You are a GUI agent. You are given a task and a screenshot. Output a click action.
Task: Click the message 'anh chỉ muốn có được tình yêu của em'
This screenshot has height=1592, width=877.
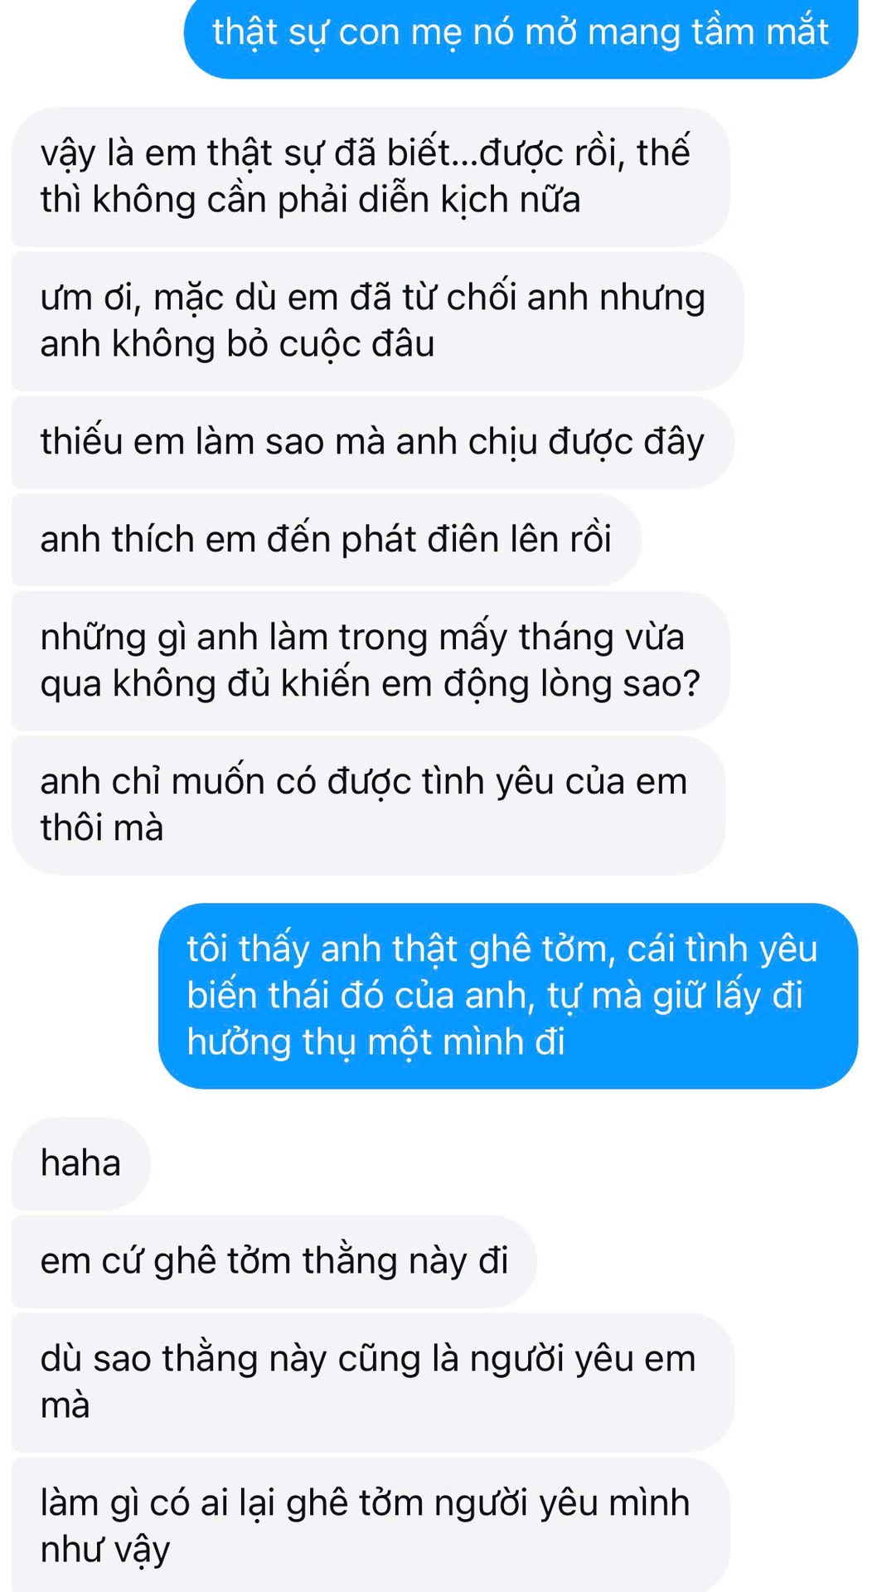pos(368,805)
